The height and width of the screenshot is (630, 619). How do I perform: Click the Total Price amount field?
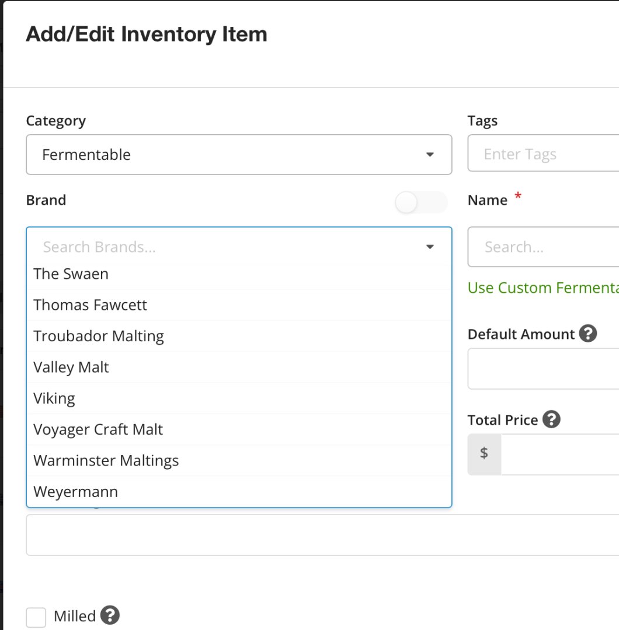pyautogui.click(x=560, y=454)
